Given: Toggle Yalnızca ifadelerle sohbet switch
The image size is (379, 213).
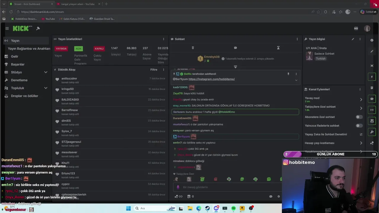Looking at the screenshot, I should (x=359, y=126).
